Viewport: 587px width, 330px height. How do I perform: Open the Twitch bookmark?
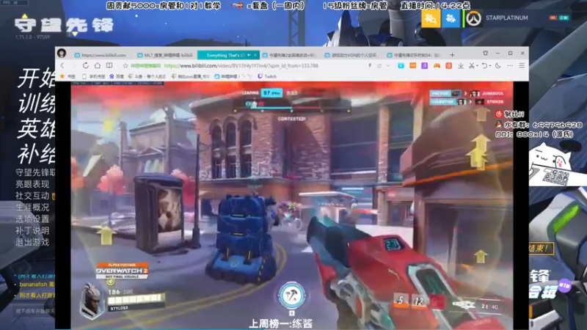267,76
